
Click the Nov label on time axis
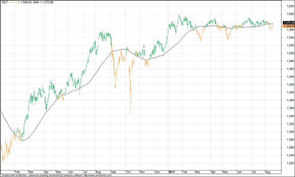(142, 172)
